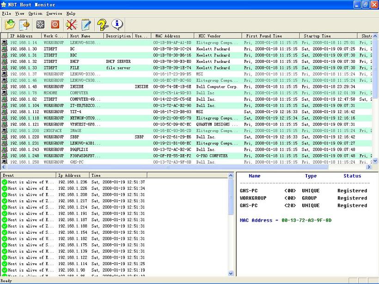This screenshot has width=379, height=284.
Task: Click the blue info speech bubble icon
Action: [117, 24]
